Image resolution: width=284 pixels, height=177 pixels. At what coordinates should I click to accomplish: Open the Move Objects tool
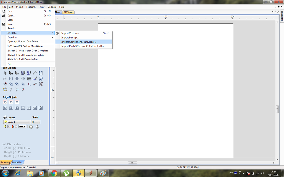(x=5, y=79)
